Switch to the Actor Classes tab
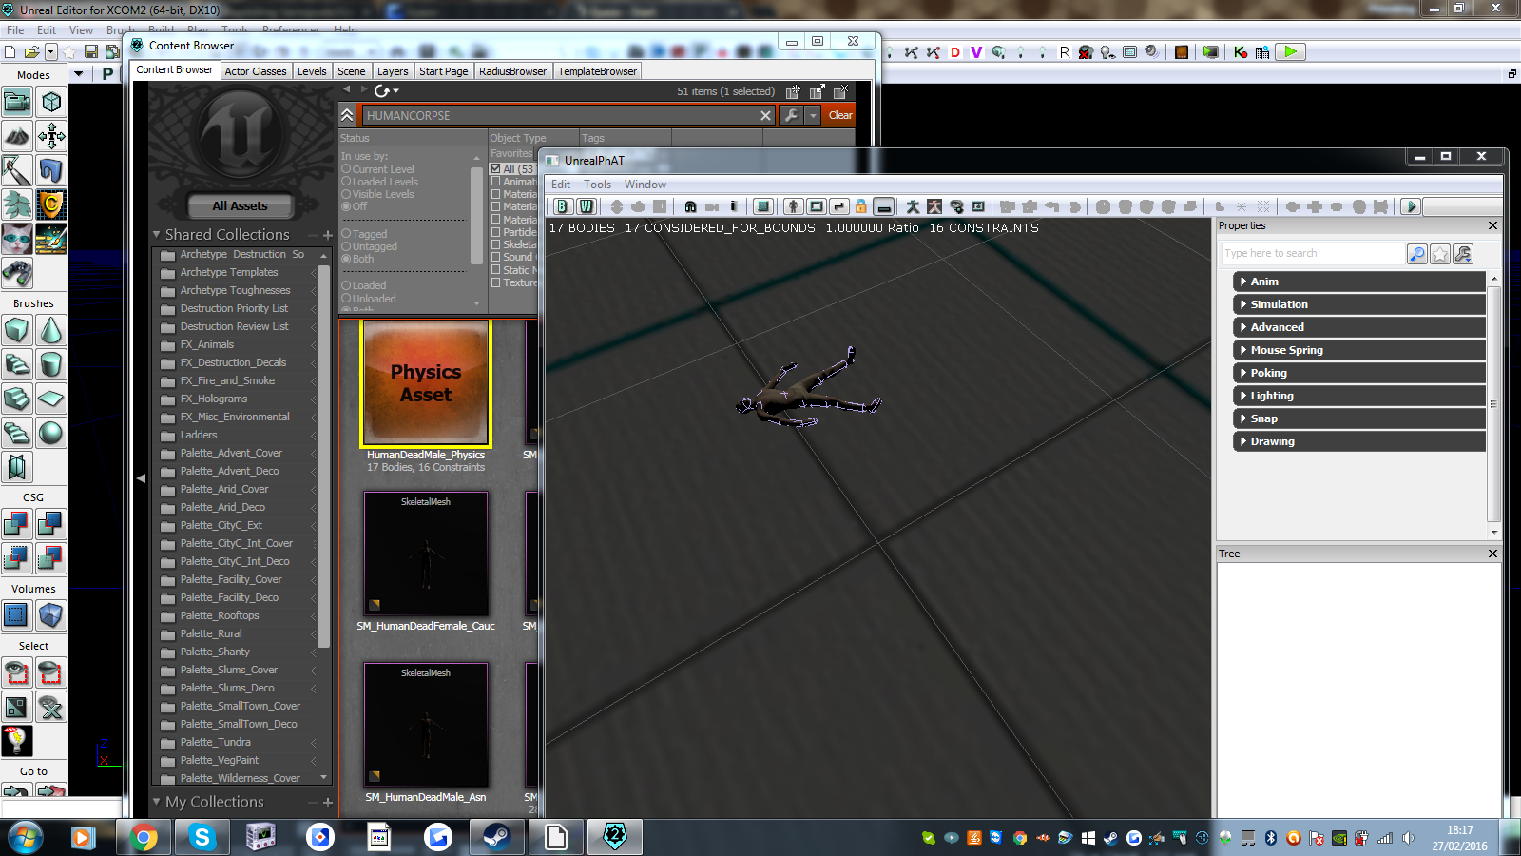The width and height of the screenshot is (1521, 856). [x=256, y=71]
